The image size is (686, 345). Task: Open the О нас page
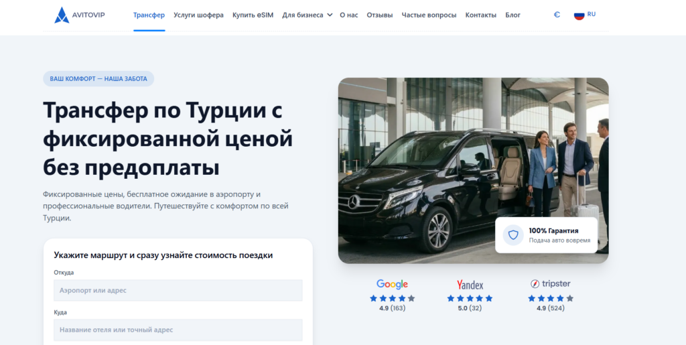click(349, 15)
